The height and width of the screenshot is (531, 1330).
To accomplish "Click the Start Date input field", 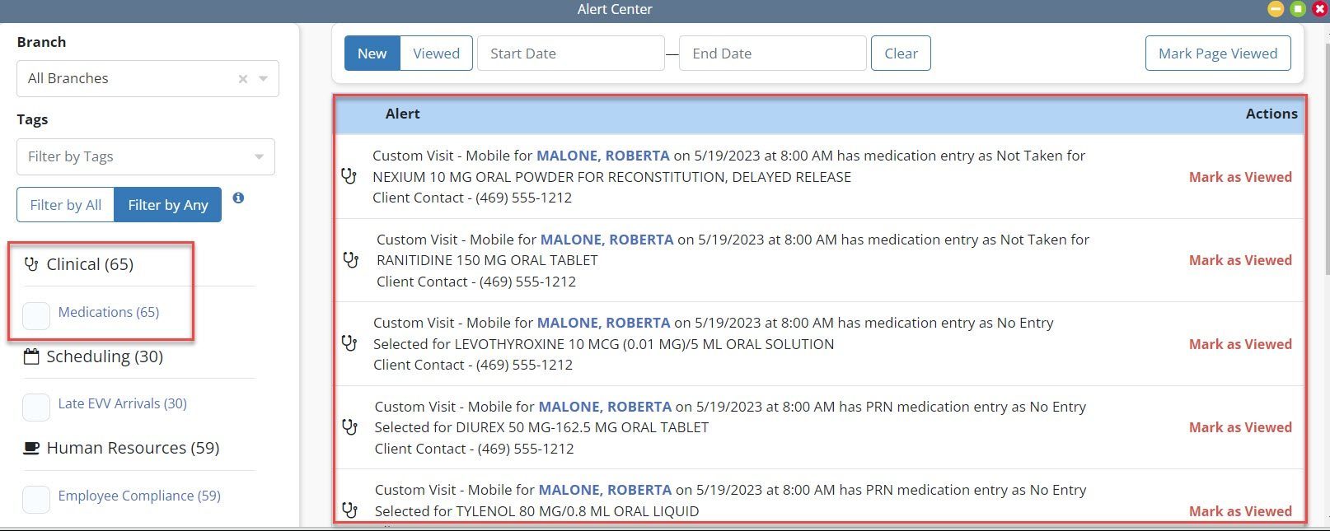I will (x=570, y=54).
